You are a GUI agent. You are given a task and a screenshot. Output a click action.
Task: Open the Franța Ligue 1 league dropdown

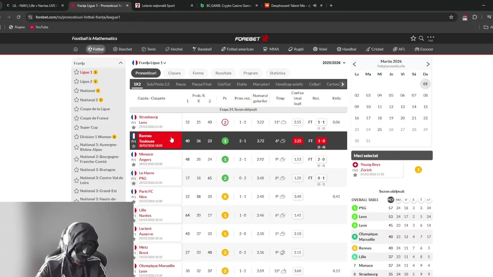point(149,63)
